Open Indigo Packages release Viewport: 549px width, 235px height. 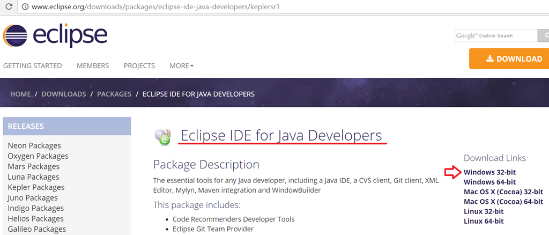pyautogui.click(x=36, y=208)
